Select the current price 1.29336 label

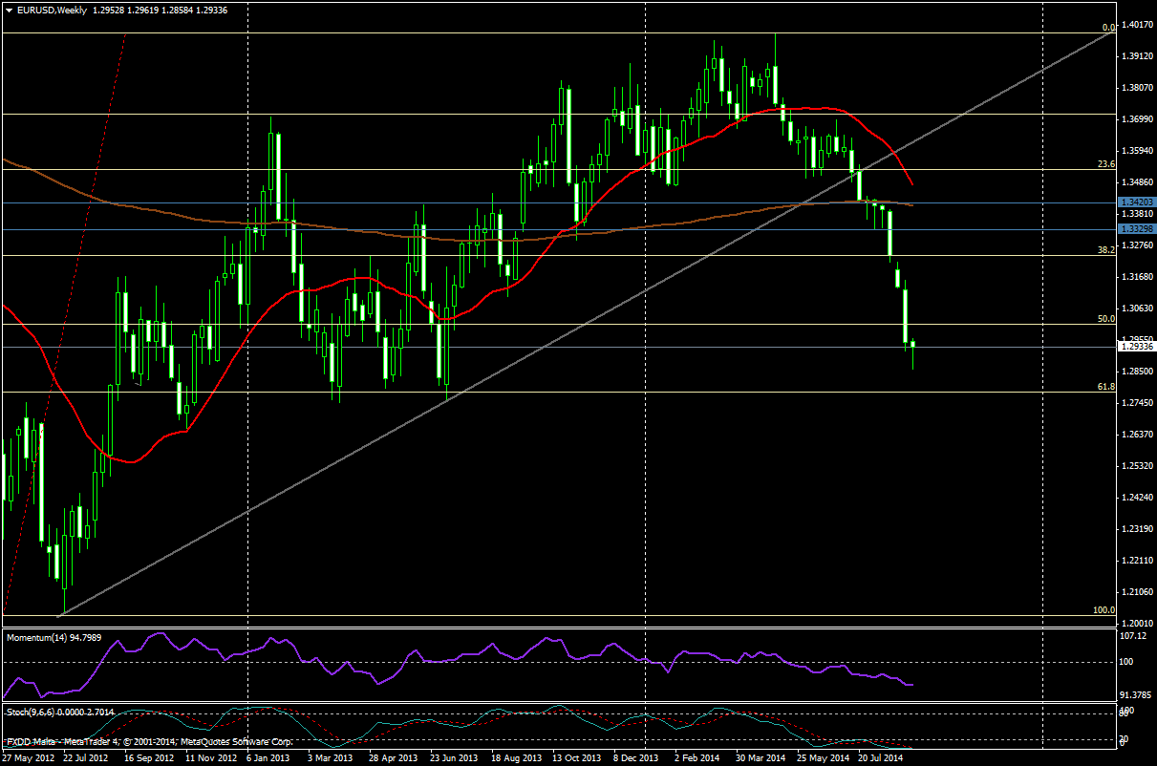[1135, 347]
